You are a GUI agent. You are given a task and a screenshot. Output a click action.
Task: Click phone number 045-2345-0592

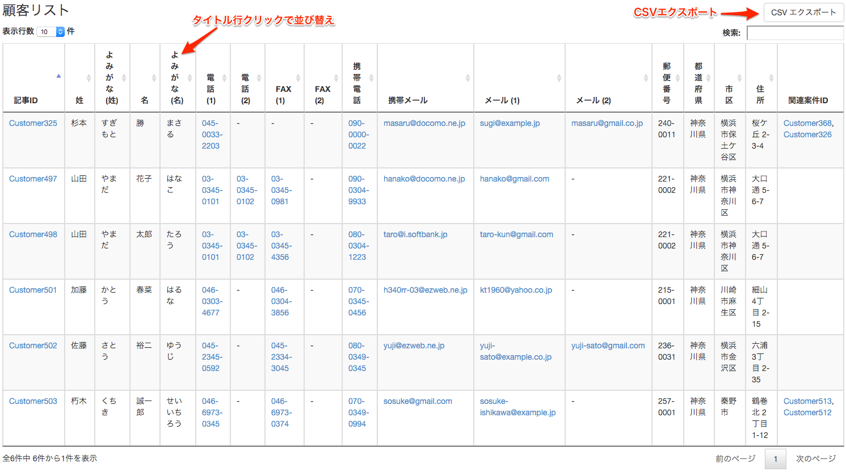[x=212, y=357]
